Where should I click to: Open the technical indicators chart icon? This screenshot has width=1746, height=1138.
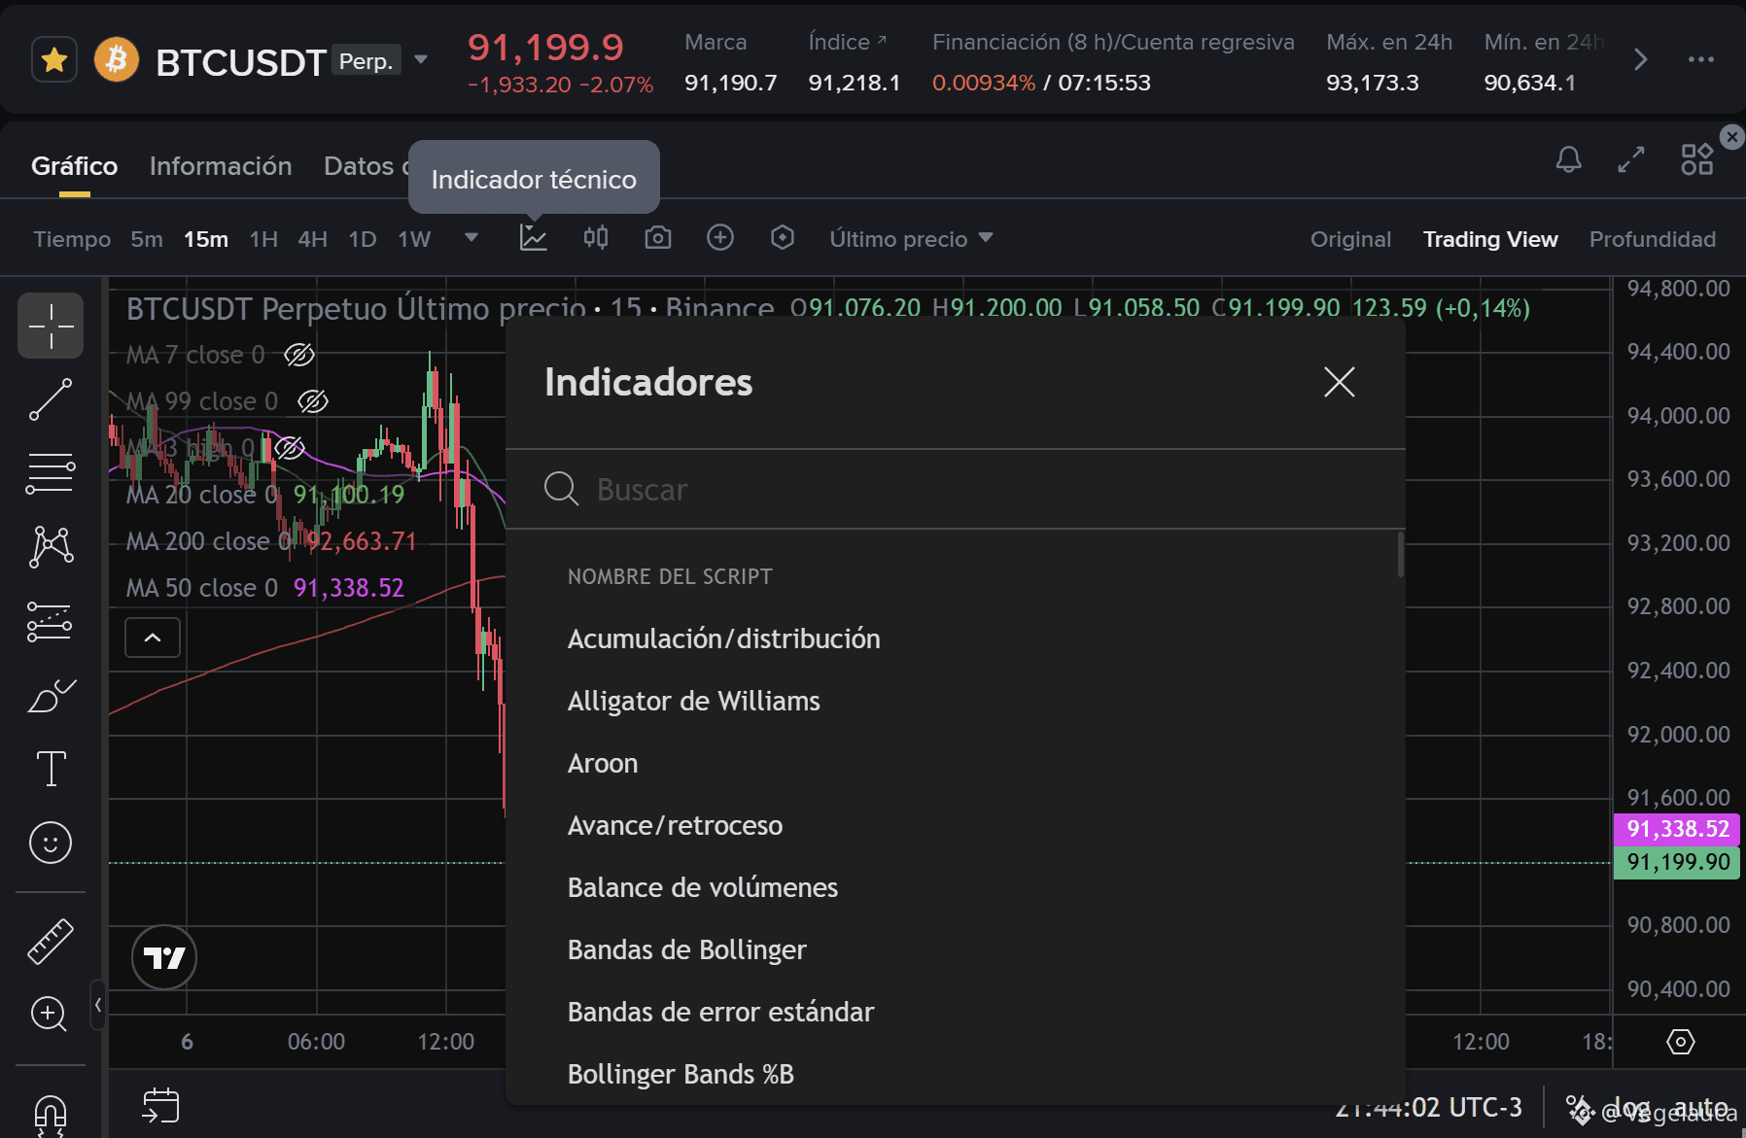click(533, 238)
